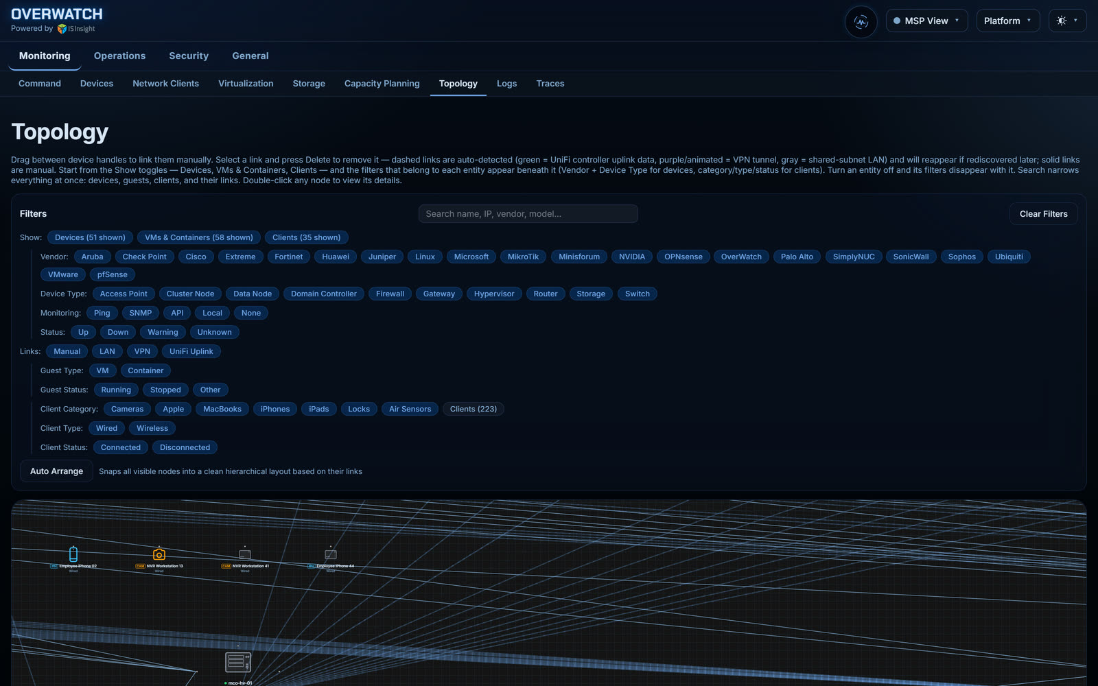
Task: Click the Auto Arrange hint text
Action: coord(231,471)
